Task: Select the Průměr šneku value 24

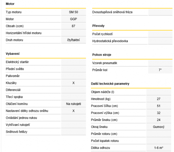Action: pyautogui.click(x=158, y=120)
